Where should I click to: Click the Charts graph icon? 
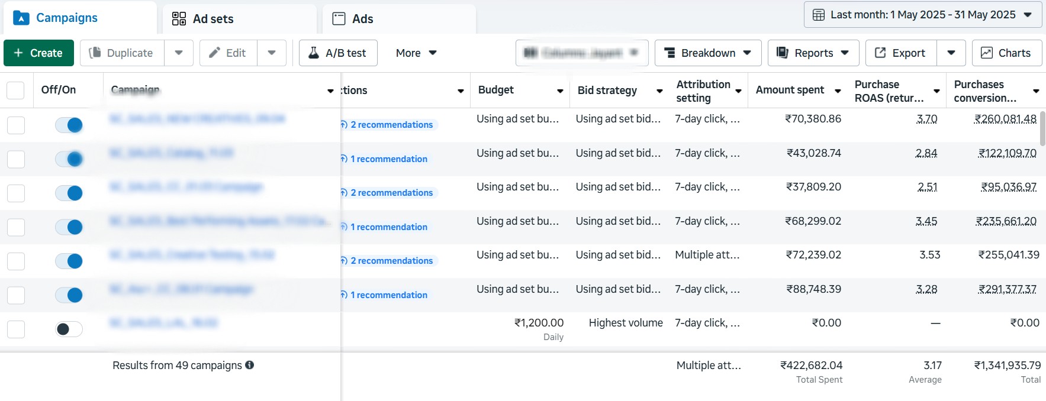point(986,53)
